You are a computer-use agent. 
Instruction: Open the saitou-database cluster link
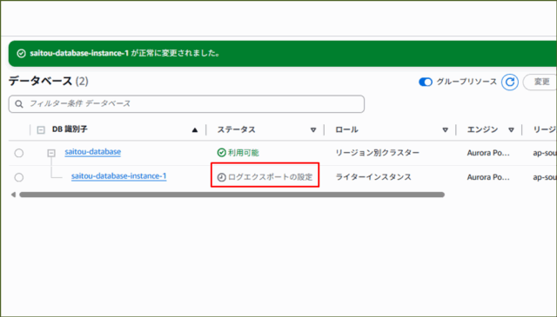pos(93,152)
